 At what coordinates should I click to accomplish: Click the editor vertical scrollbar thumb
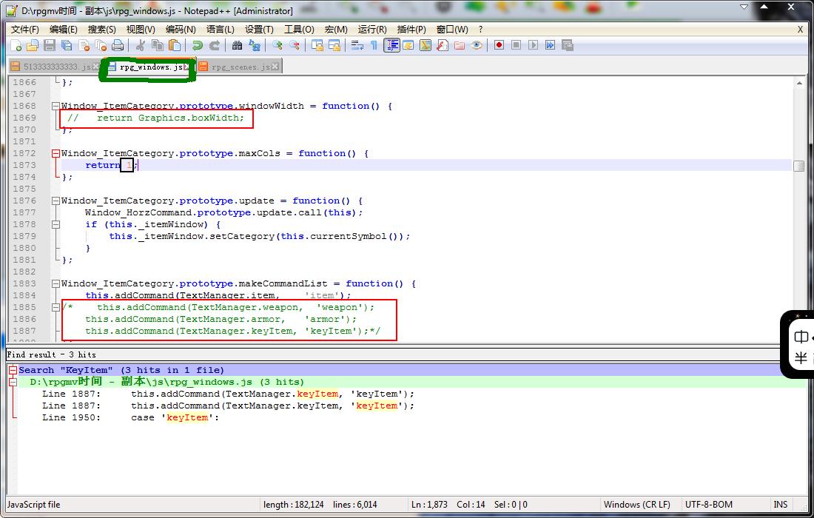point(799,166)
